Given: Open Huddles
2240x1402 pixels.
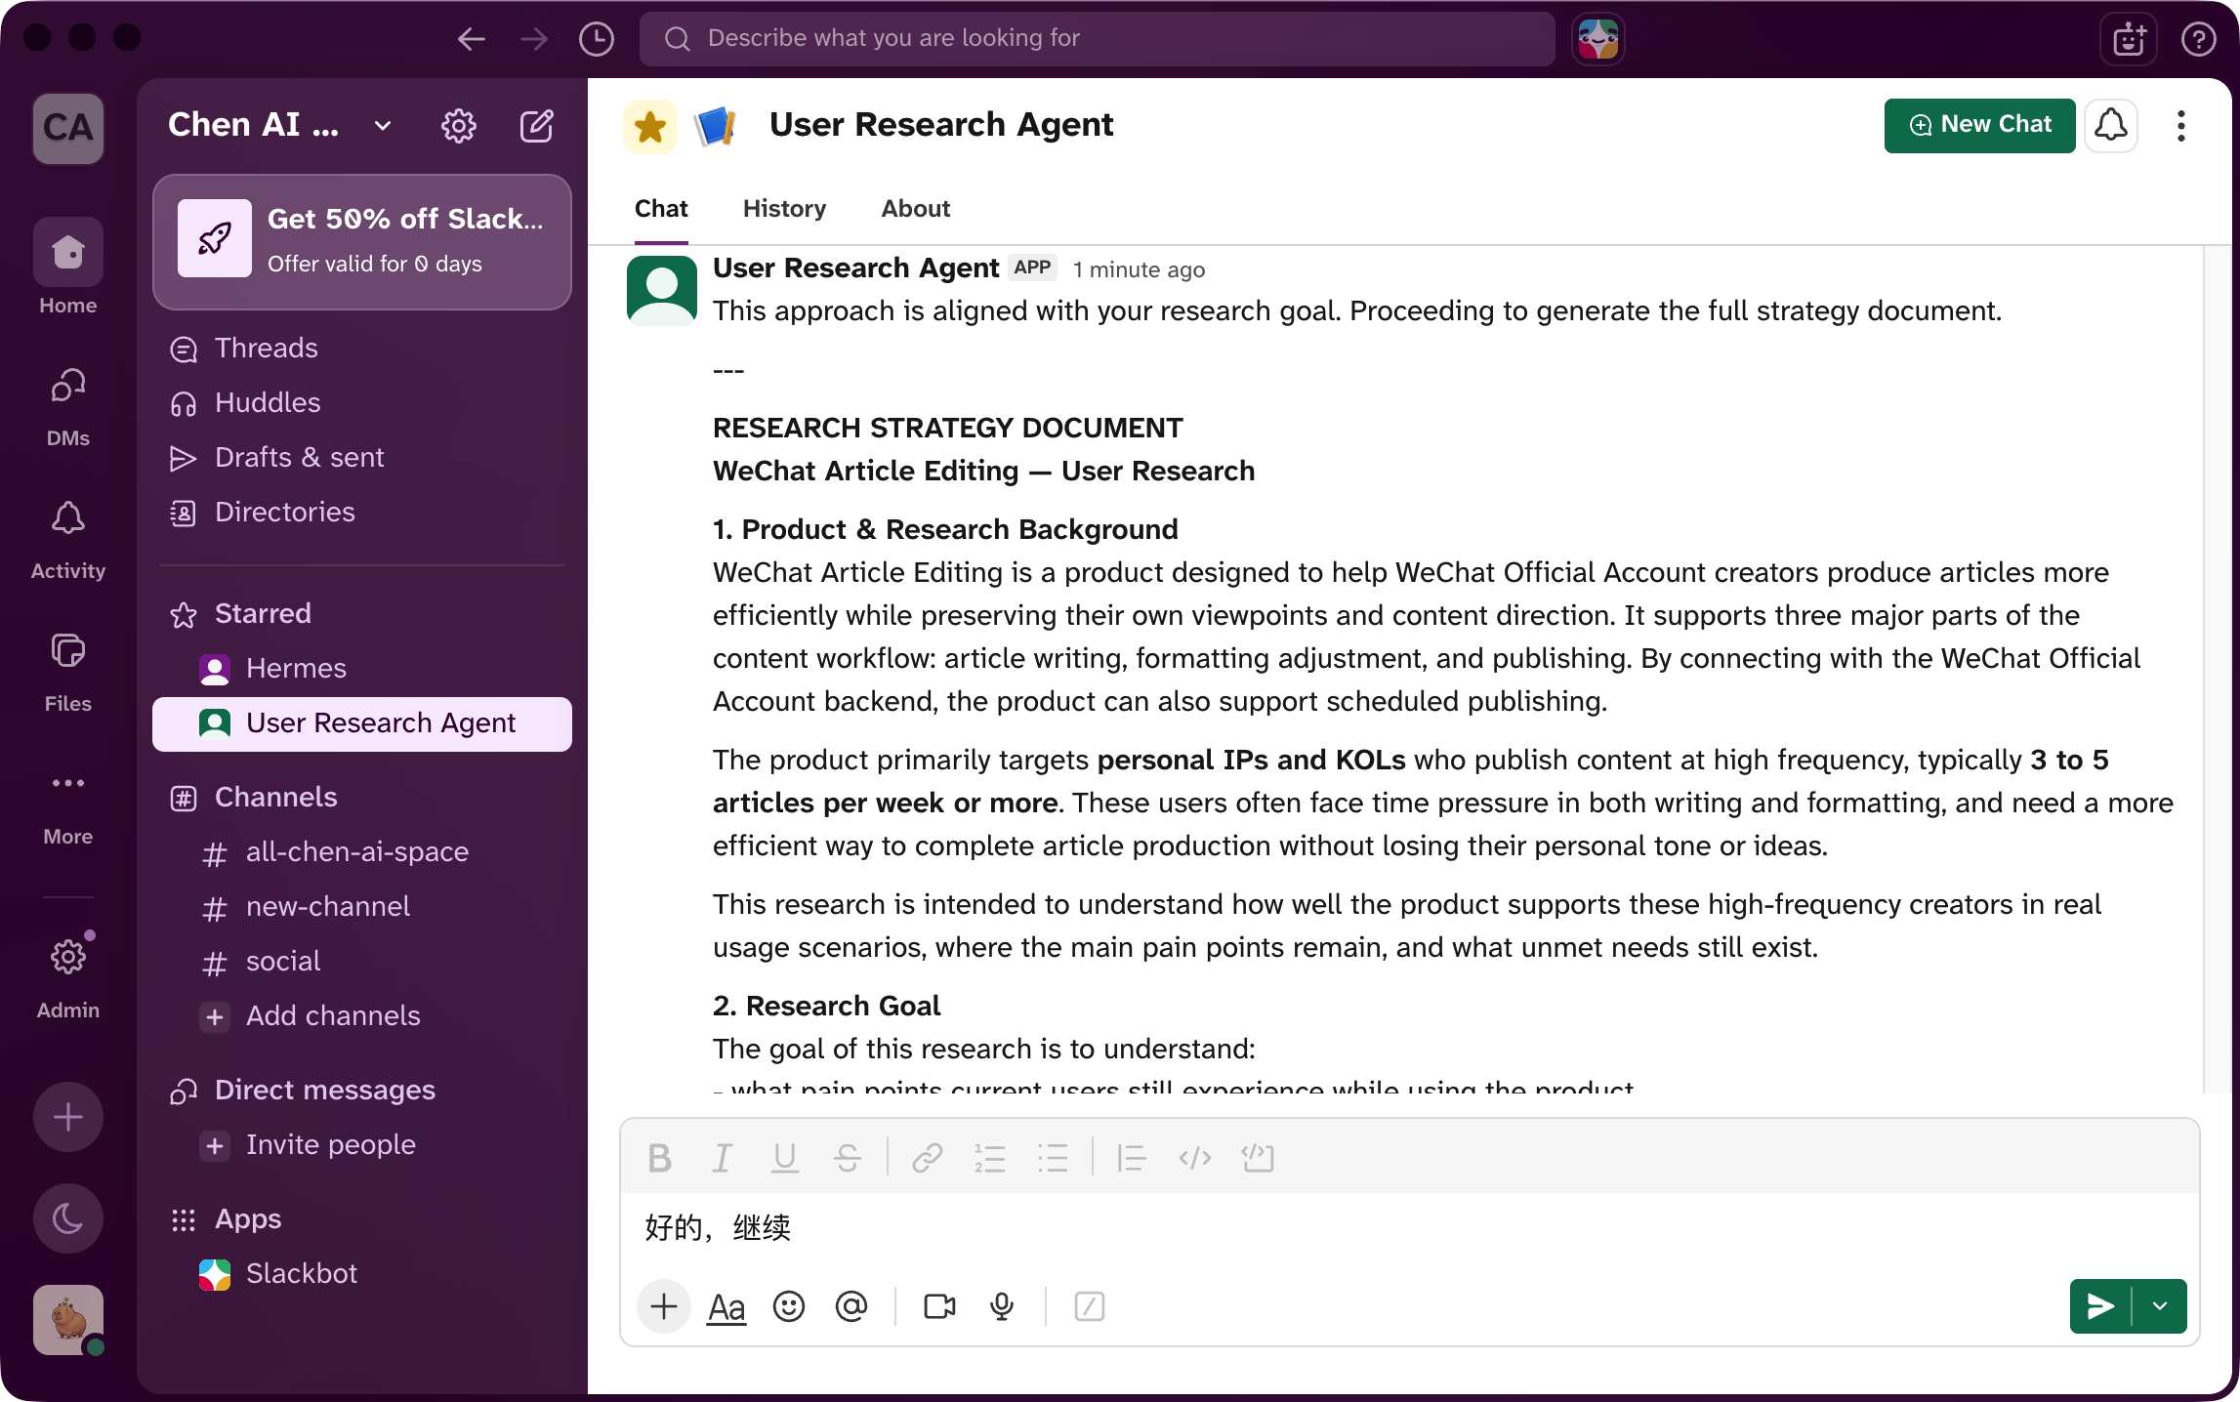Looking at the screenshot, I should click(x=362, y=403).
